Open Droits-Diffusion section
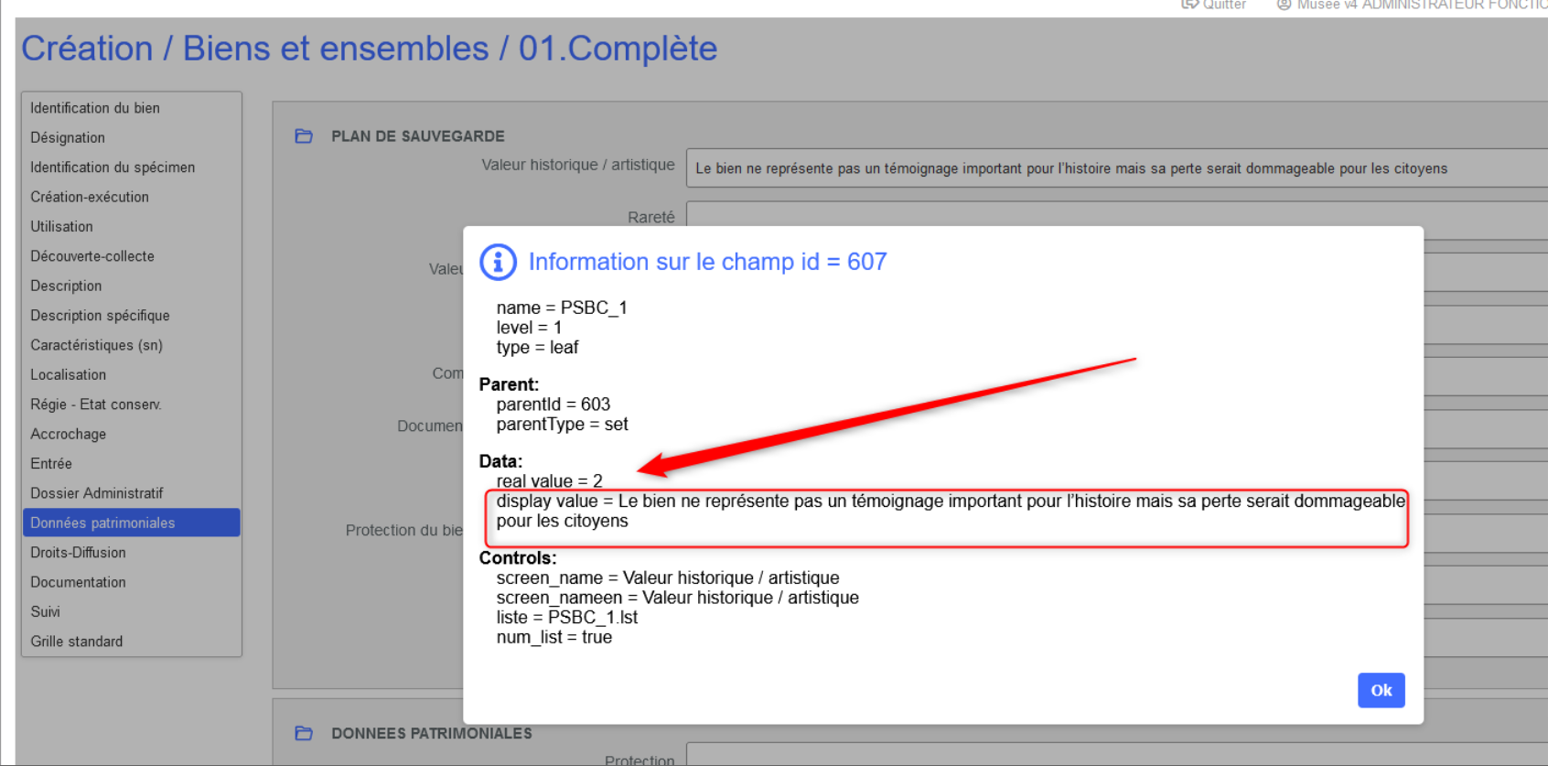 [x=79, y=553]
